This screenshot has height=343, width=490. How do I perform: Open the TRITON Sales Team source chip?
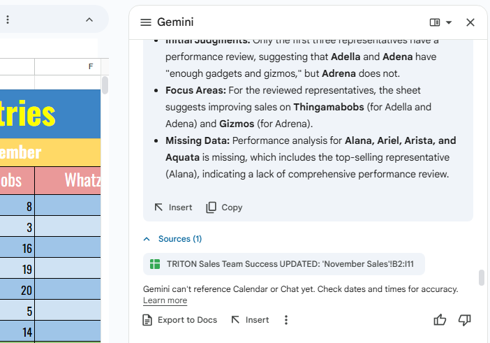(284, 264)
